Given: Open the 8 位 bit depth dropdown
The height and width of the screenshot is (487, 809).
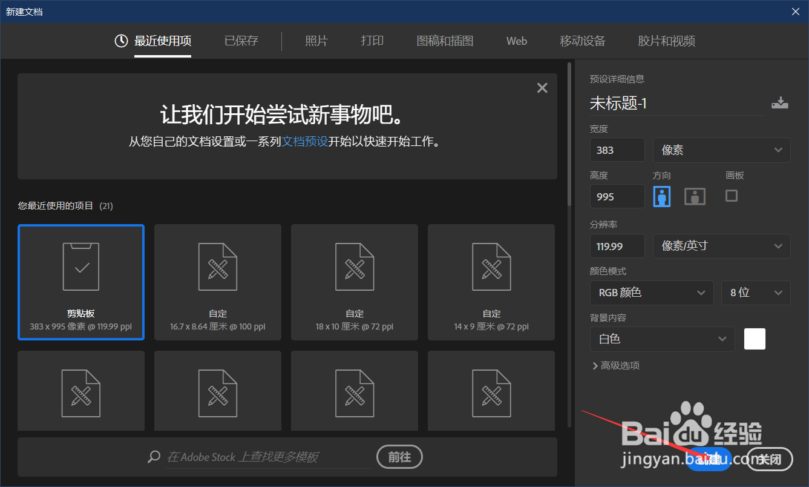Looking at the screenshot, I should pyautogui.click(x=755, y=293).
